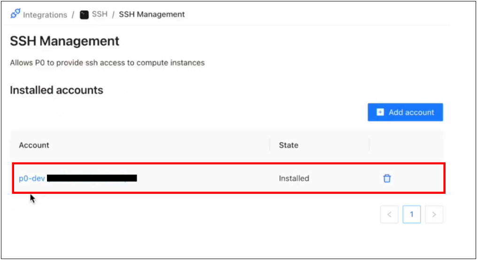Screen dimensions: 478x260
Task: Go to the next page arrow
Action: 434,214
